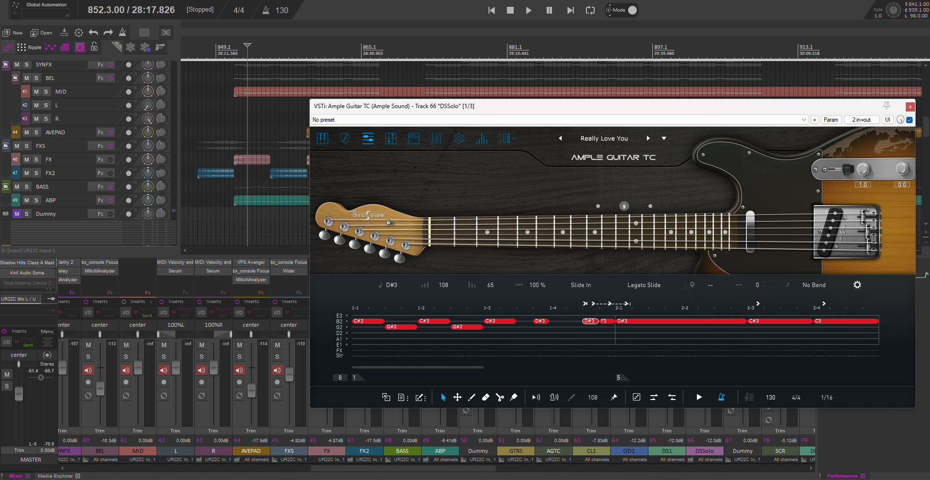
Task: Open the Menu in master channel
Action: 47,332
